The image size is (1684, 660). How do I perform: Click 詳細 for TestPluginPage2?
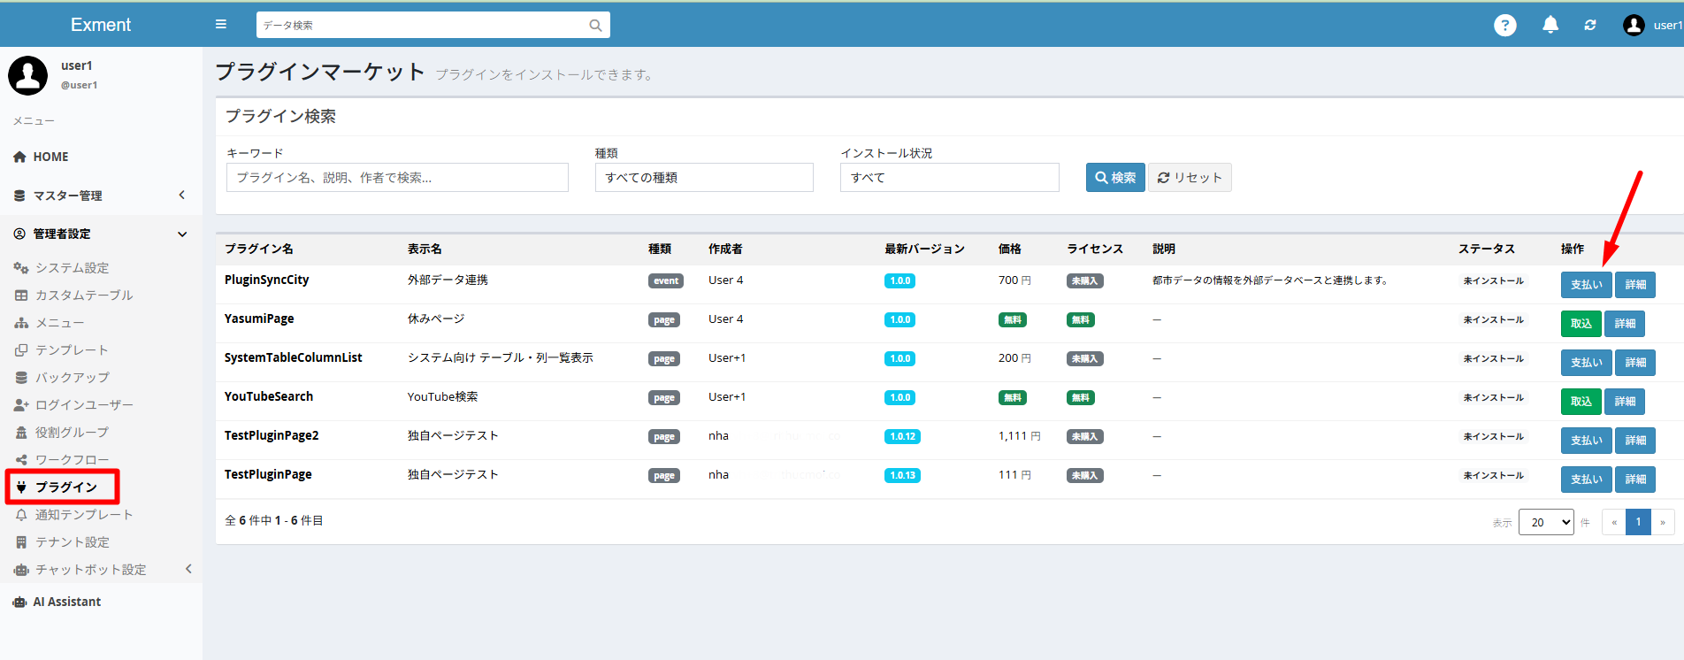(x=1635, y=441)
